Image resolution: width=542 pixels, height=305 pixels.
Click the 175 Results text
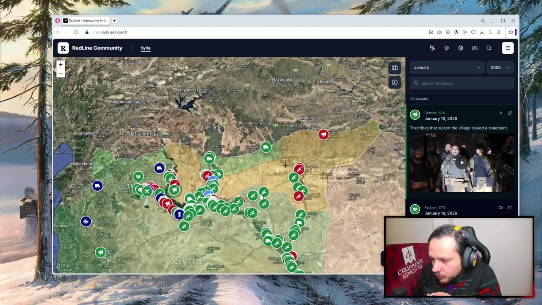419,99
